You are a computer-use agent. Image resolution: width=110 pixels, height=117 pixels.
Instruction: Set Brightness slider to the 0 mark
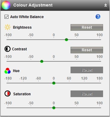(54, 40)
